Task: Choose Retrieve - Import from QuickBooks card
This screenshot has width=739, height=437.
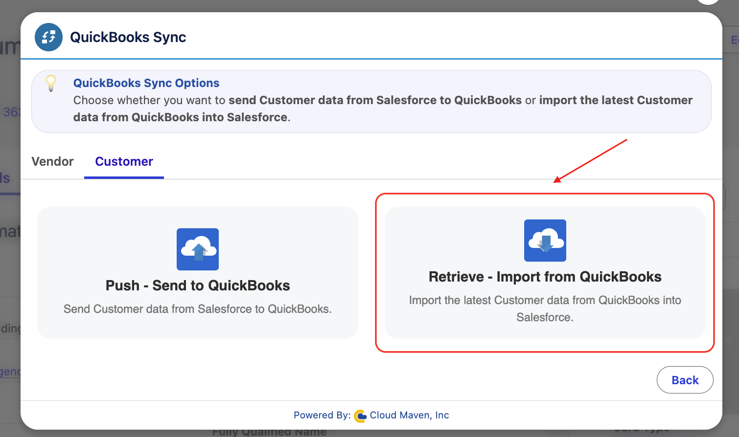Action: [x=545, y=273]
